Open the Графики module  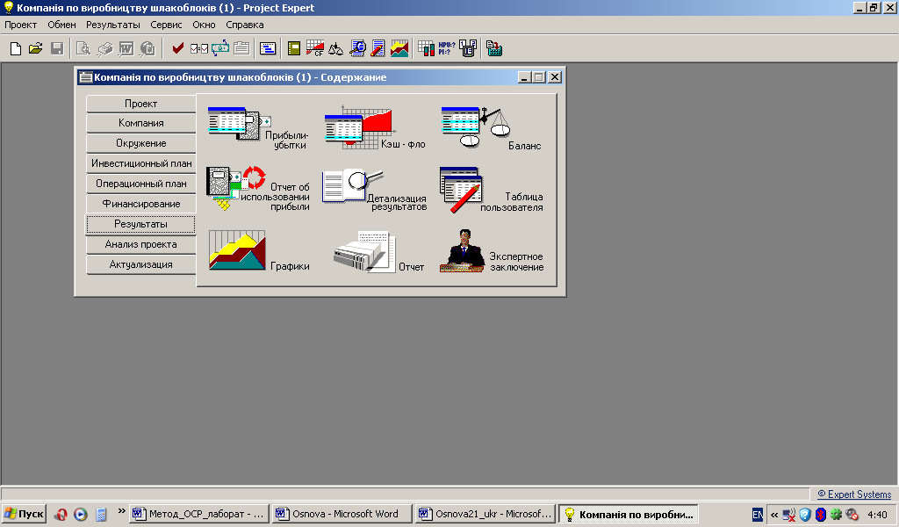pyautogui.click(x=259, y=251)
